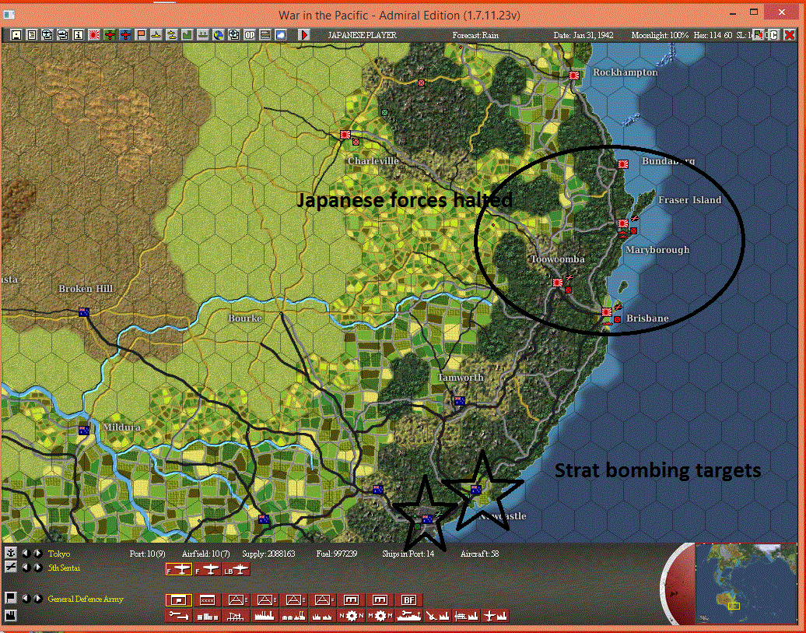This screenshot has height=633, width=806.
Task: Click the 'Fuel: 997239' text
Action: tap(337, 554)
